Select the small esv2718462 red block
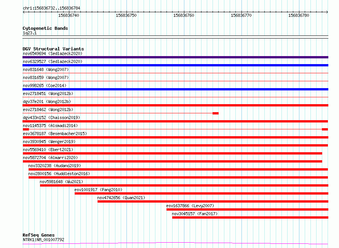Viewport: 339px width, 248px height. 216,113
